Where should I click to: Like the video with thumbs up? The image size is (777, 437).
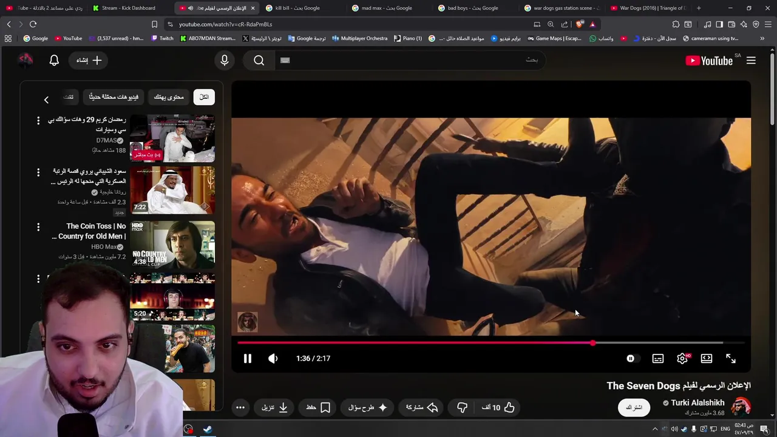(499, 407)
